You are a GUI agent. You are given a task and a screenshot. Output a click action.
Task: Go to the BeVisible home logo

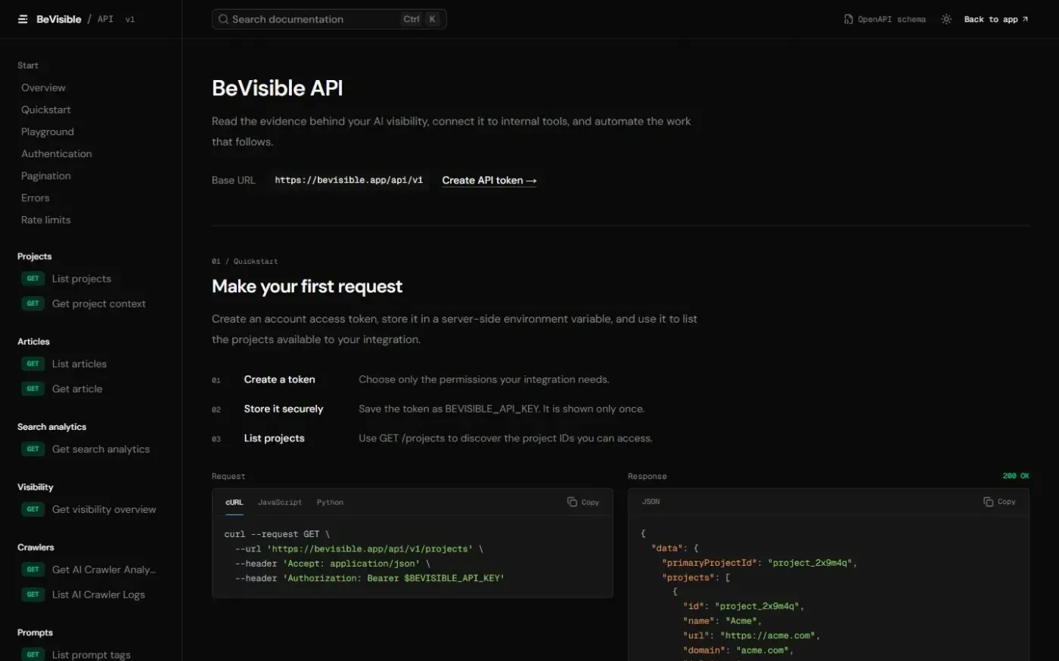[59, 19]
